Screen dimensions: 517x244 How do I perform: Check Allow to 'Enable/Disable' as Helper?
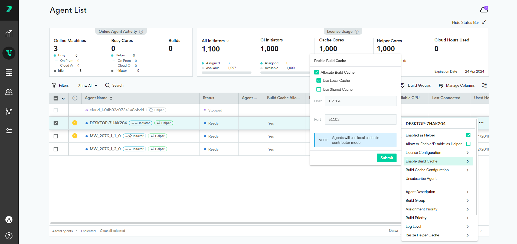pyautogui.click(x=469, y=144)
